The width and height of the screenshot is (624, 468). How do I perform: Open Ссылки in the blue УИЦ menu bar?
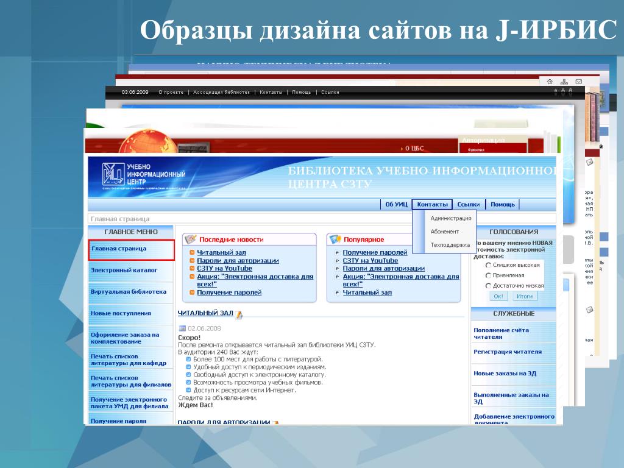click(469, 204)
